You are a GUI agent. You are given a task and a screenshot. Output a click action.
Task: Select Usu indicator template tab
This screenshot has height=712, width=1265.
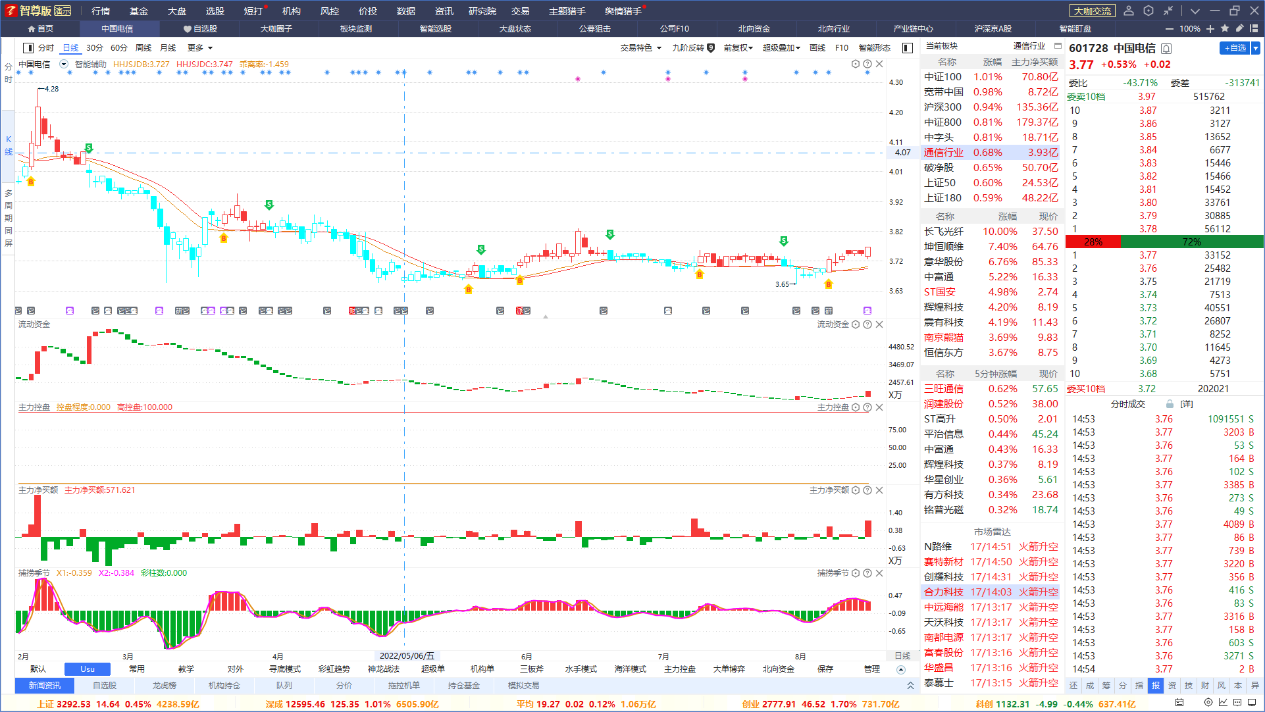click(x=88, y=669)
